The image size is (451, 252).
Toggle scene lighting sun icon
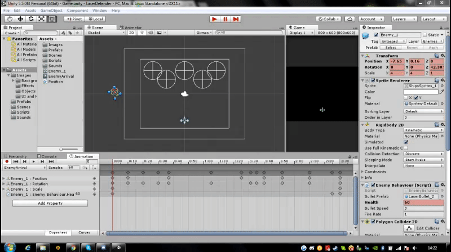[142, 33]
